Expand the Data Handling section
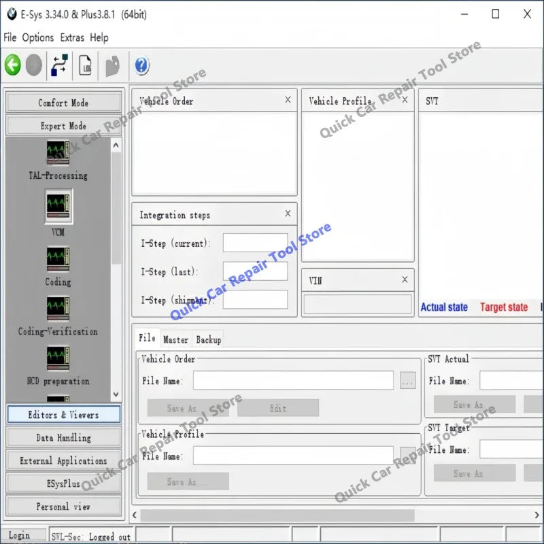The height and width of the screenshot is (544, 544). [x=63, y=437]
